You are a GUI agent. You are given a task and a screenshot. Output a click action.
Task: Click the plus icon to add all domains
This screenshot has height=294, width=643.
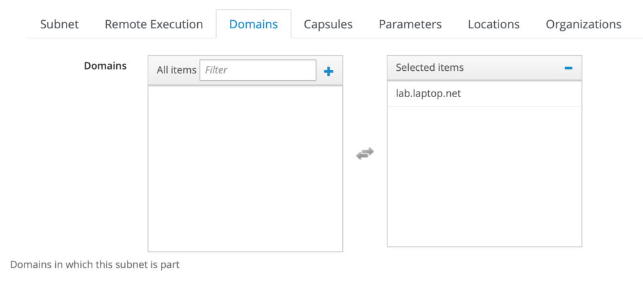[328, 71]
